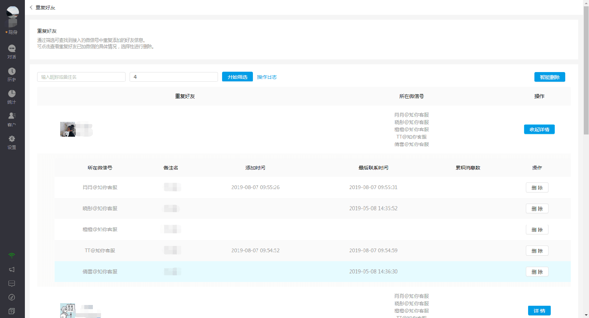Click the duplicate count field showing 4
This screenshot has height=318, width=589.
174,77
